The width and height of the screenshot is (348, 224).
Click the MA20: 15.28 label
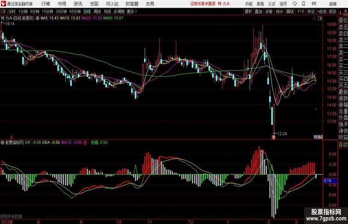point(92,18)
